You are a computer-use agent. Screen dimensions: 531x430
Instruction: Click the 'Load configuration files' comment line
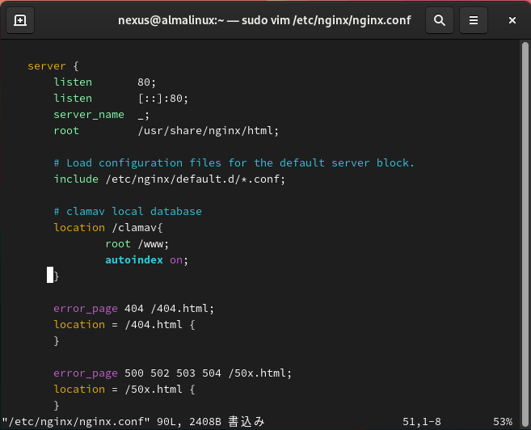(x=234, y=162)
